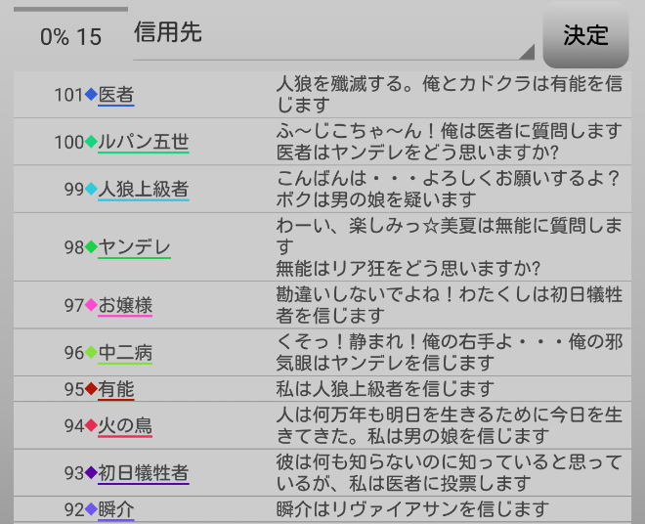
Task: Select message 94 text about 男の娘
Action: coord(450,425)
